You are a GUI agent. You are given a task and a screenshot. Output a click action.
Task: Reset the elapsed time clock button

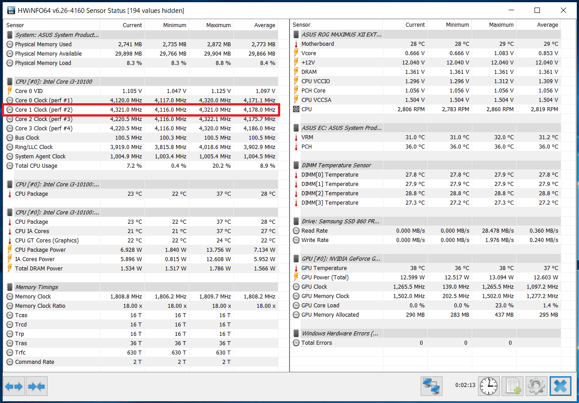tap(489, 386)
